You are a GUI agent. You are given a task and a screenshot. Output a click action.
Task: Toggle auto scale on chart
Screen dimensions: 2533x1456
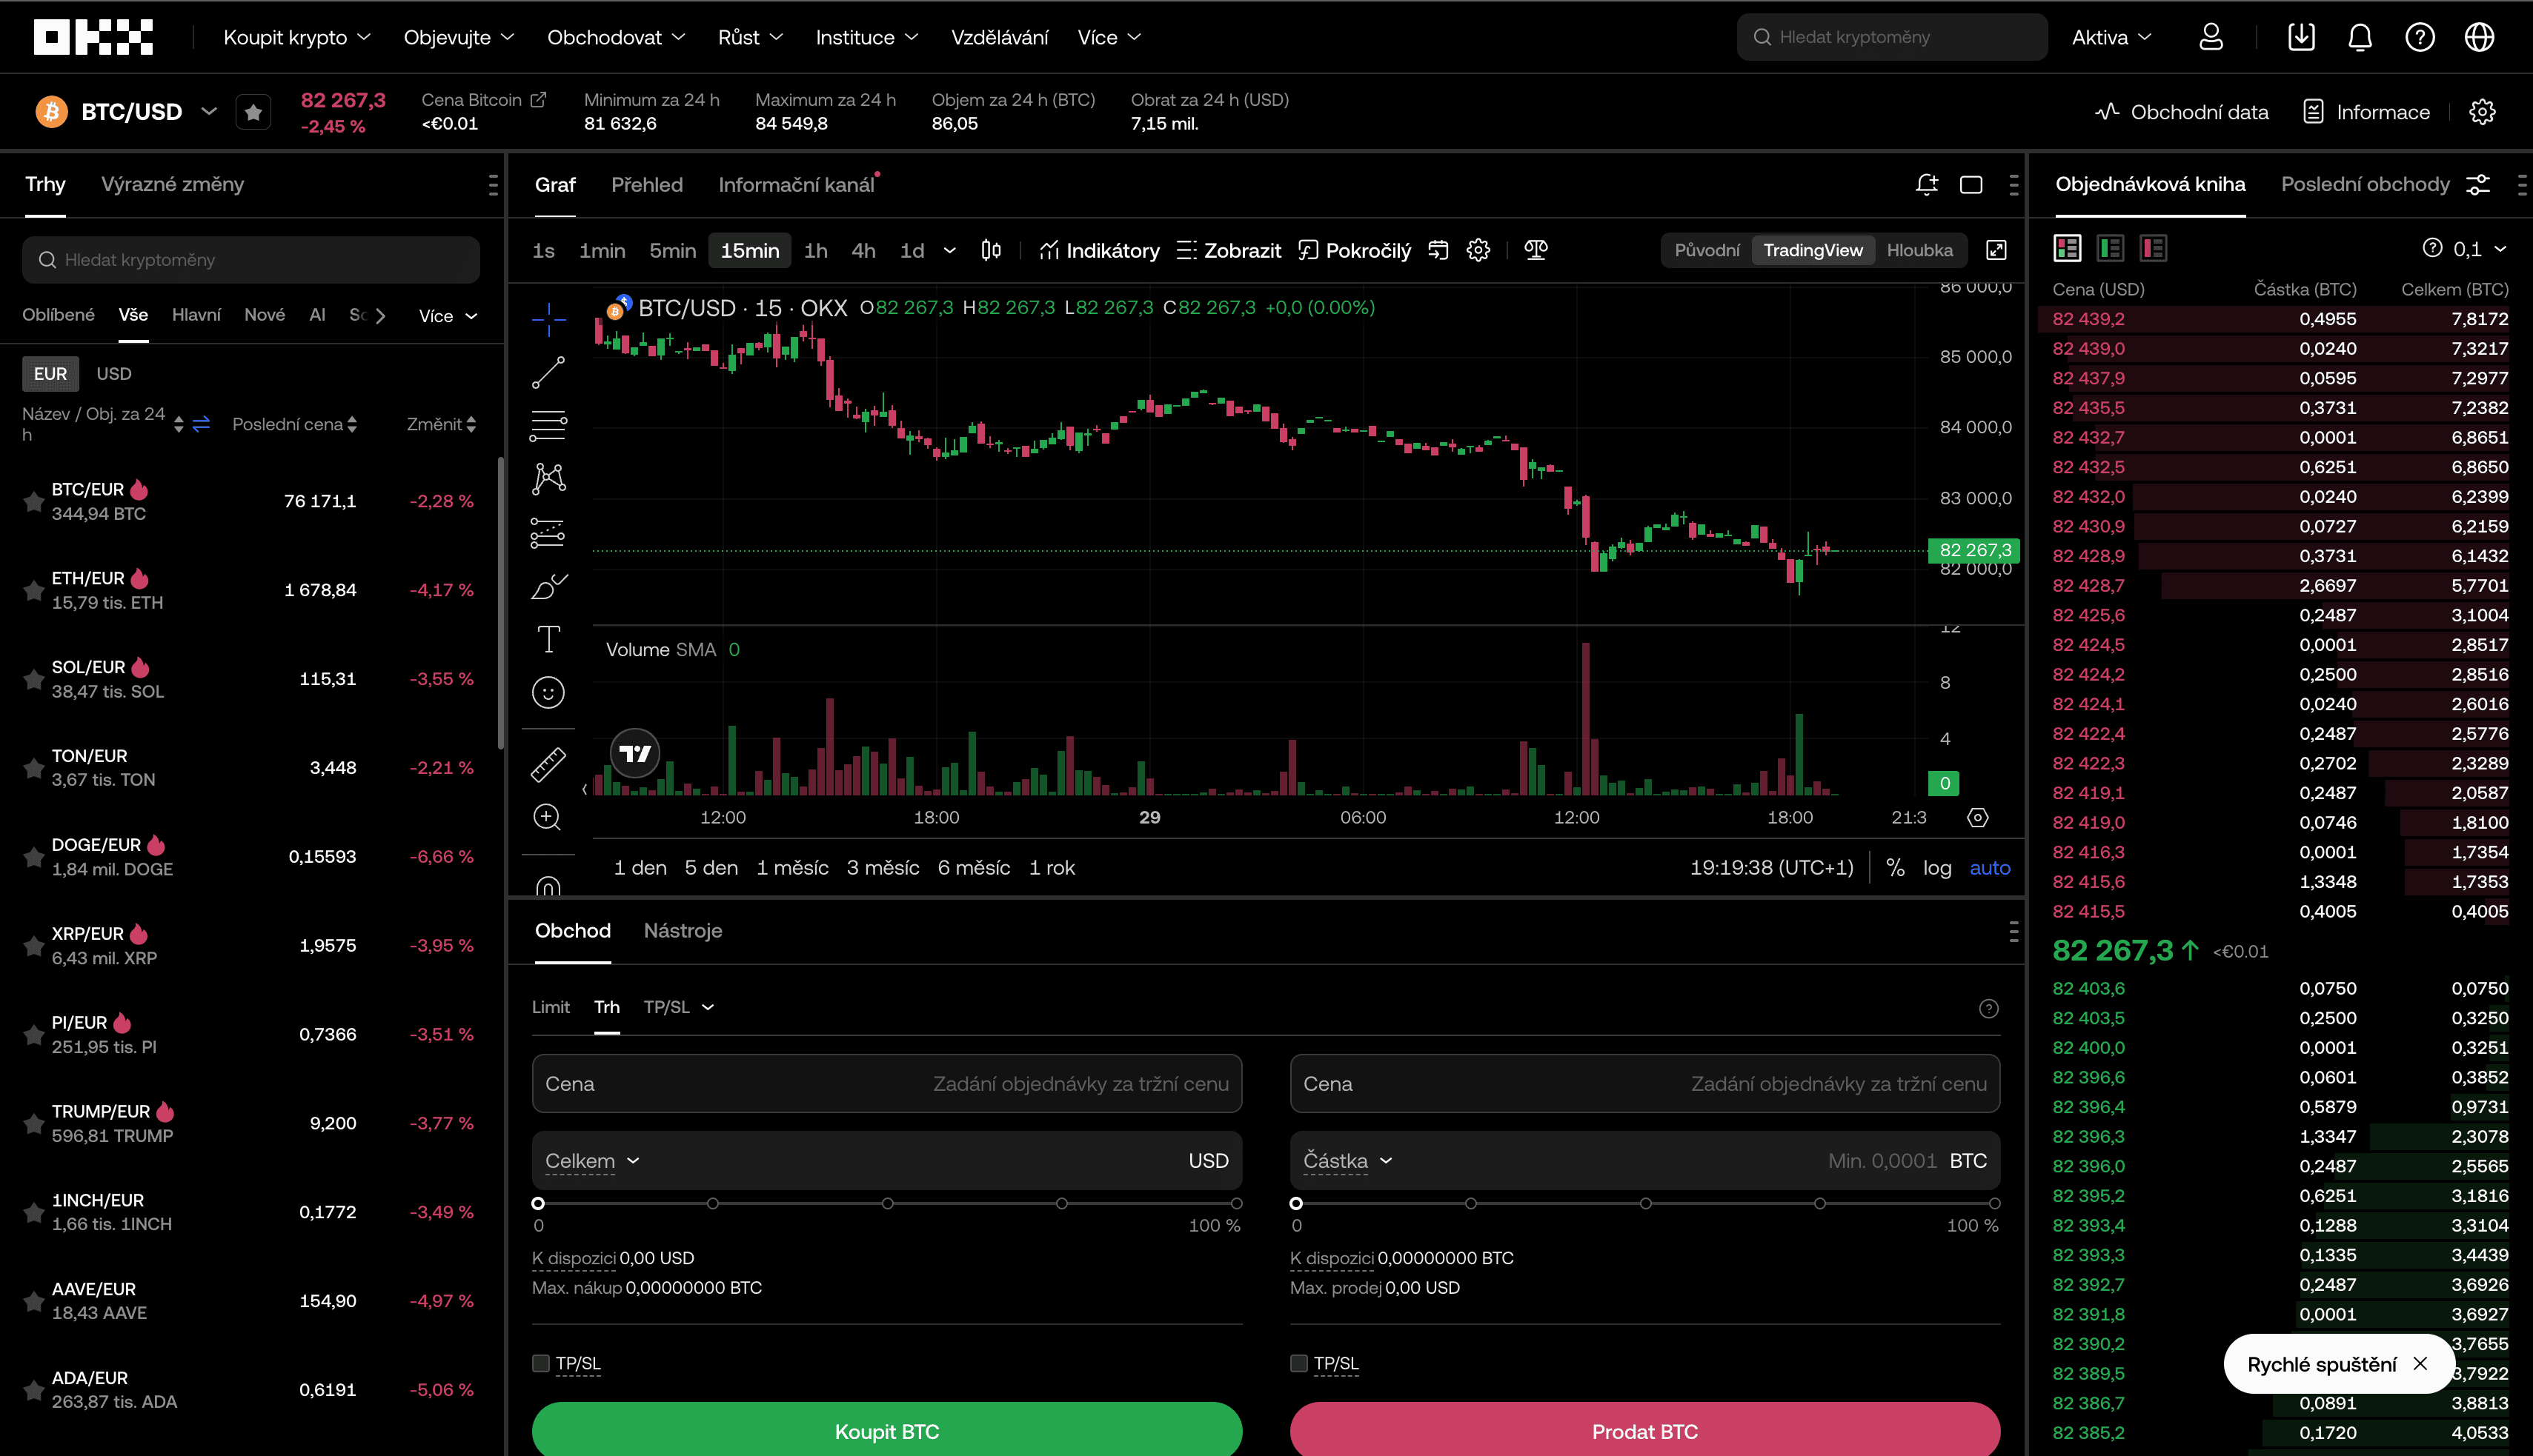1990,868
